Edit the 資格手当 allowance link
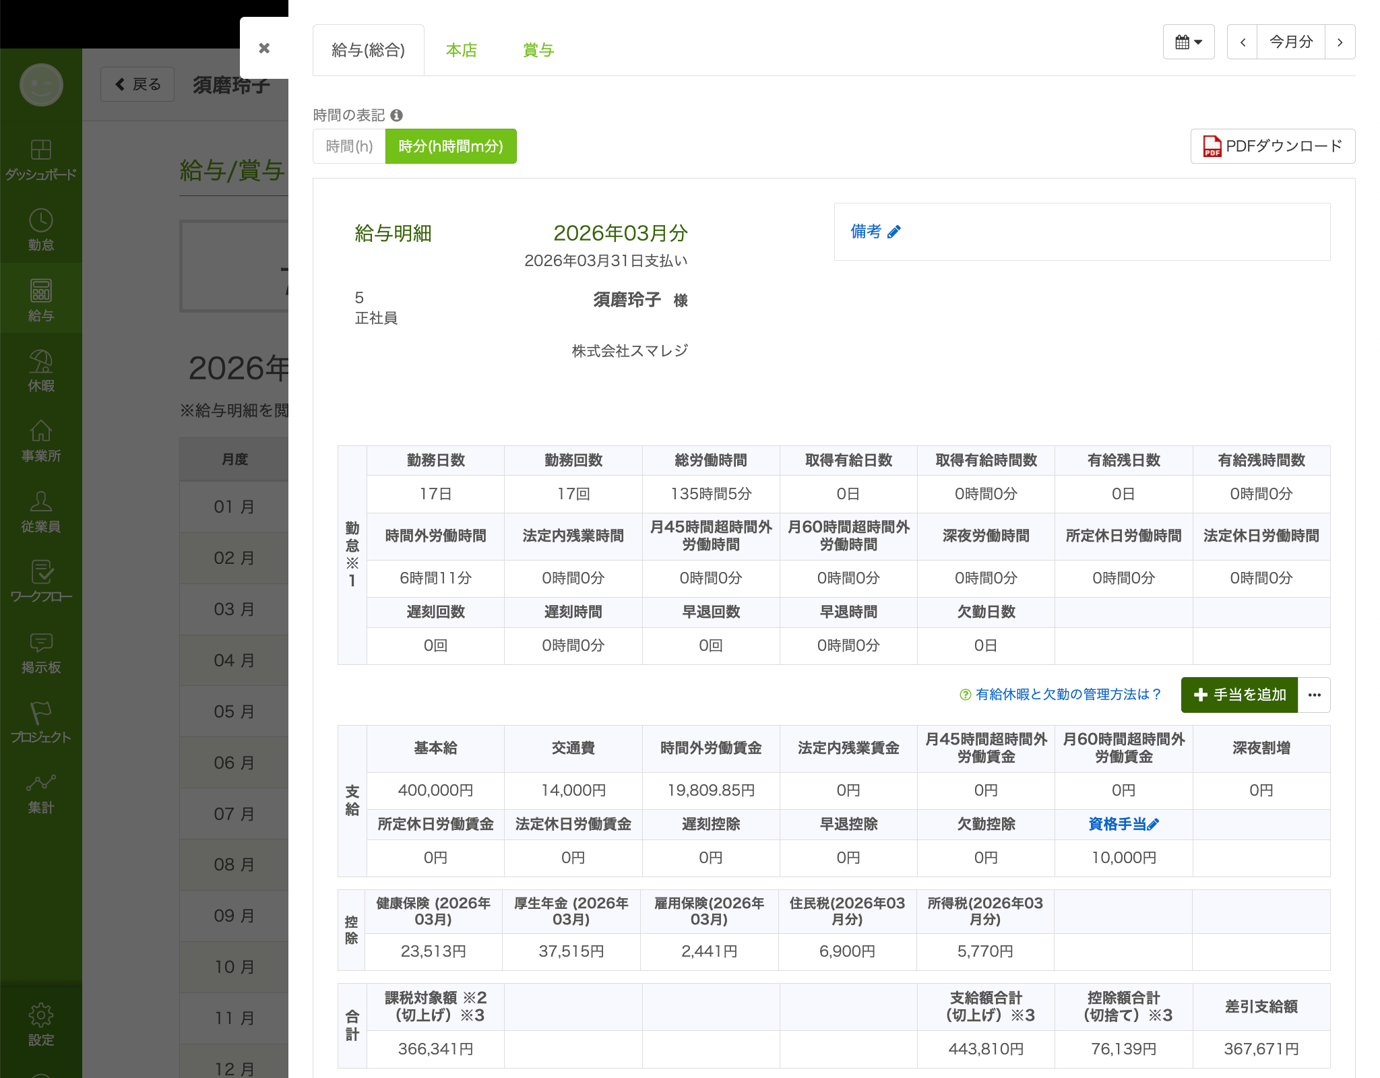The height and width of the screenshot is (1078, 1380). pos(1123,824)
